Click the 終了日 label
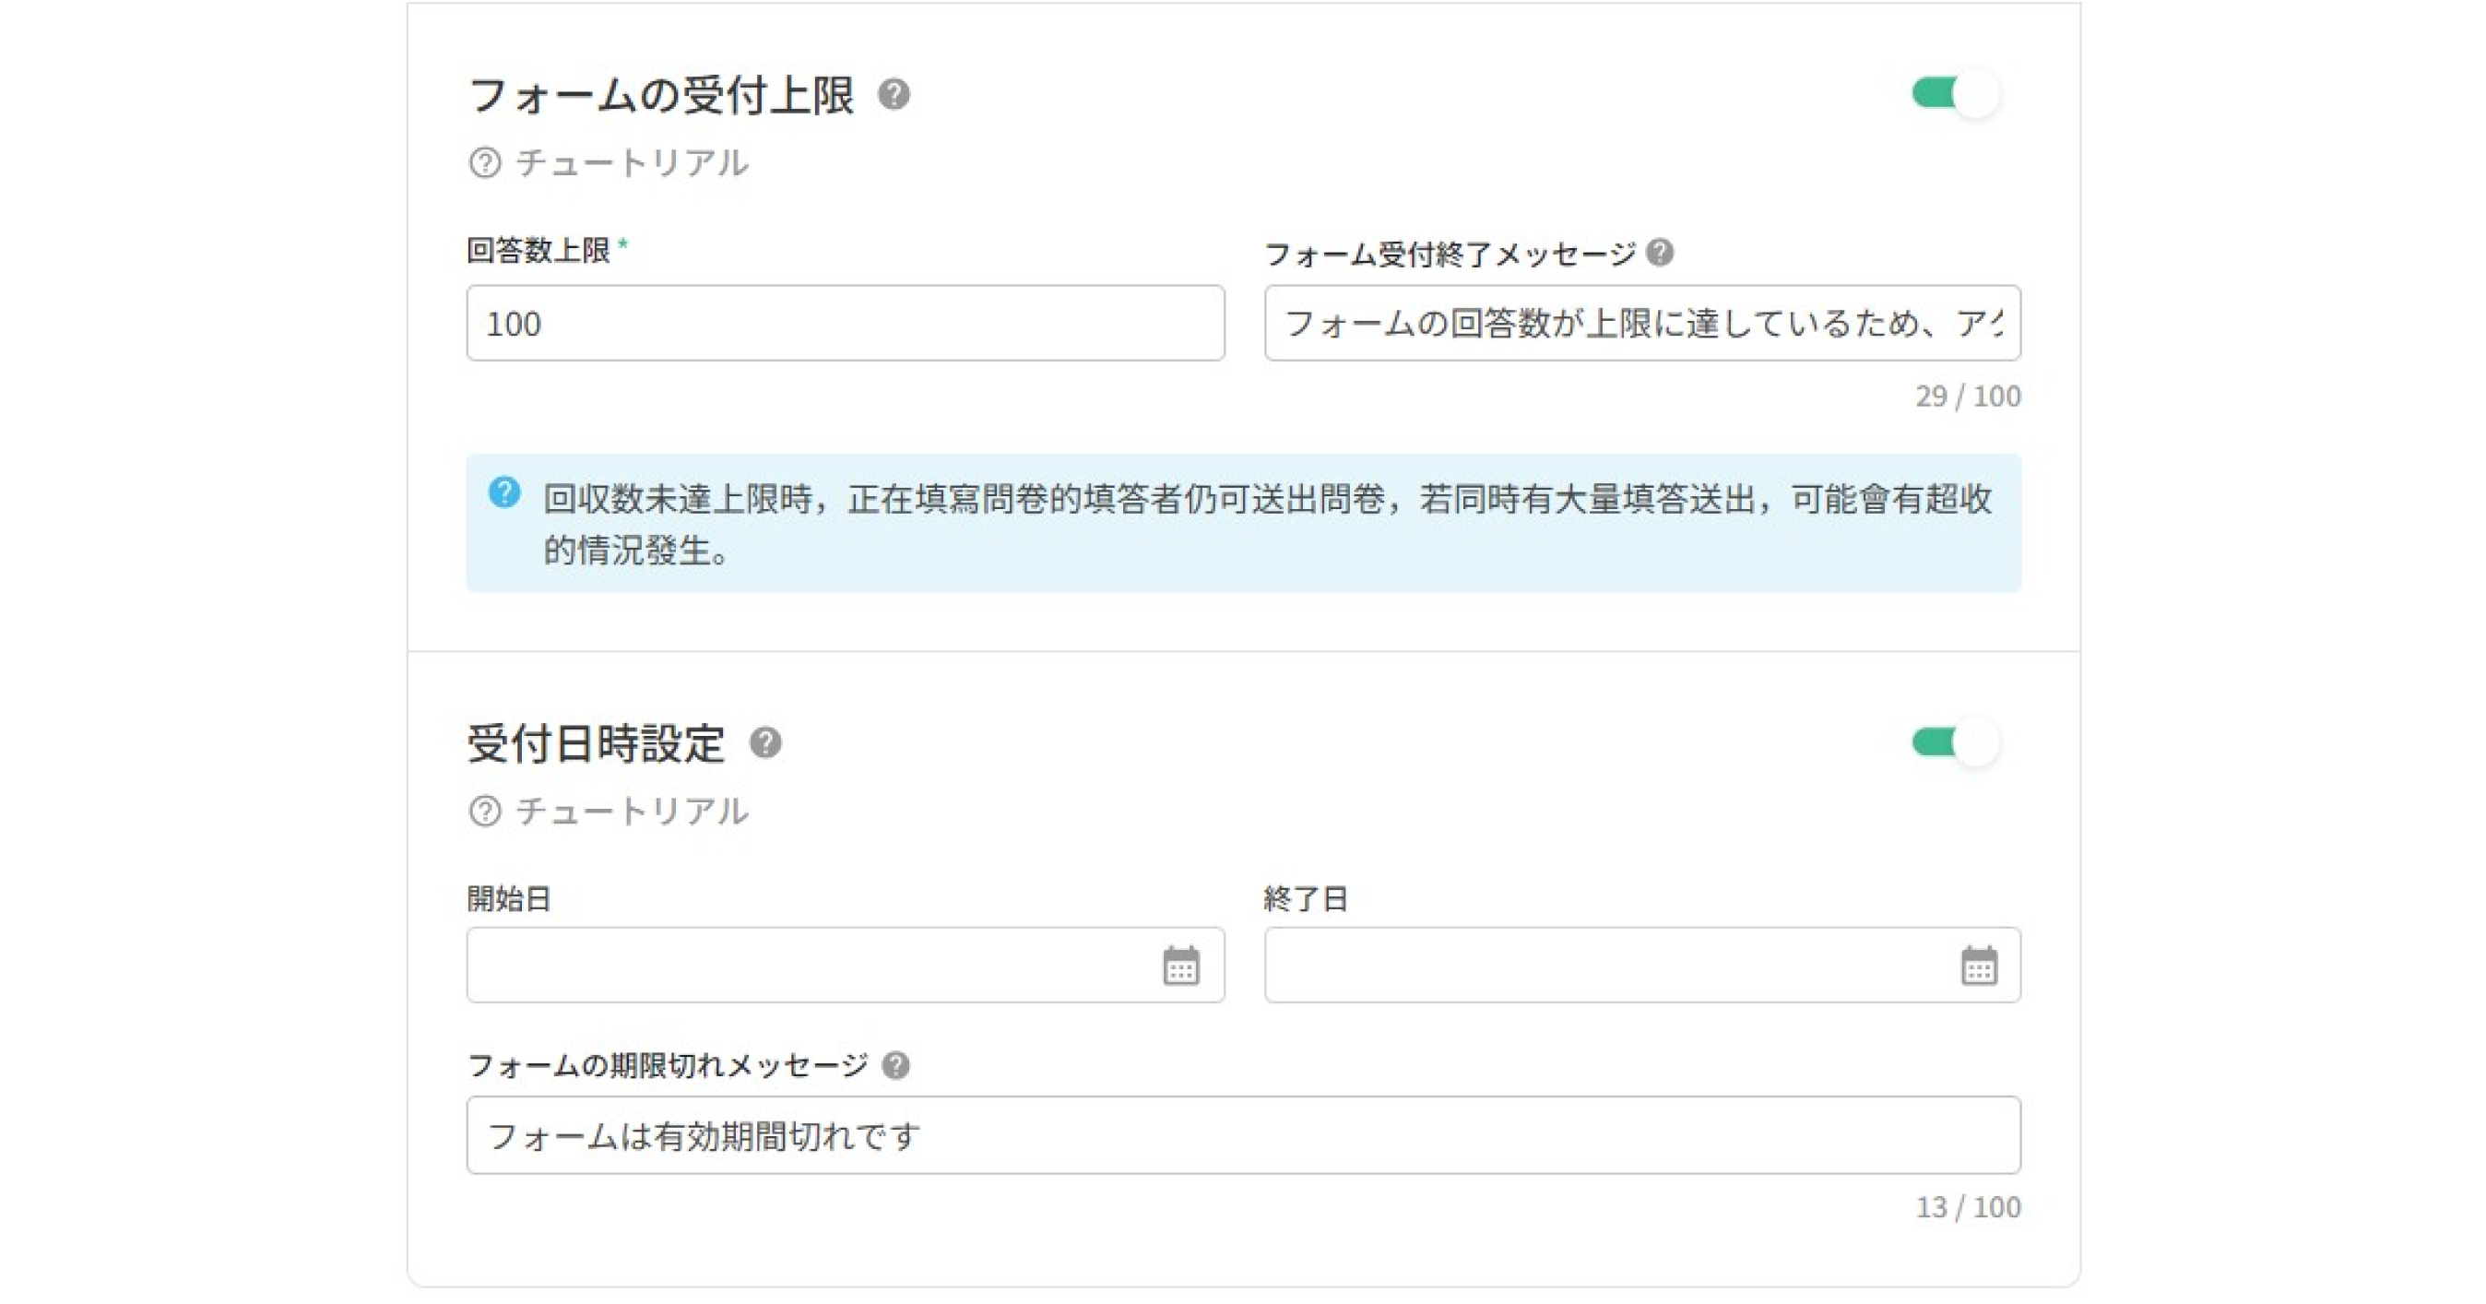The image size is (2486, 1304). (x=1307, y=899)
